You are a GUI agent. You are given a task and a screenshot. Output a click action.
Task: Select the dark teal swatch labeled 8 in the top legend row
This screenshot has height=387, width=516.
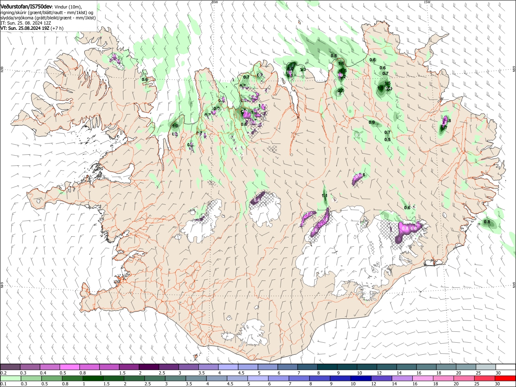(327, 367)
